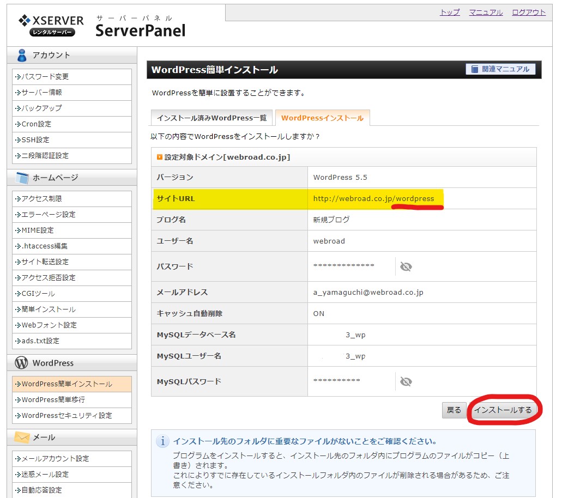Viewport: 562px width, 498px height.
Task: Open Cron設定 menu item
Action: tap(72, 124)
